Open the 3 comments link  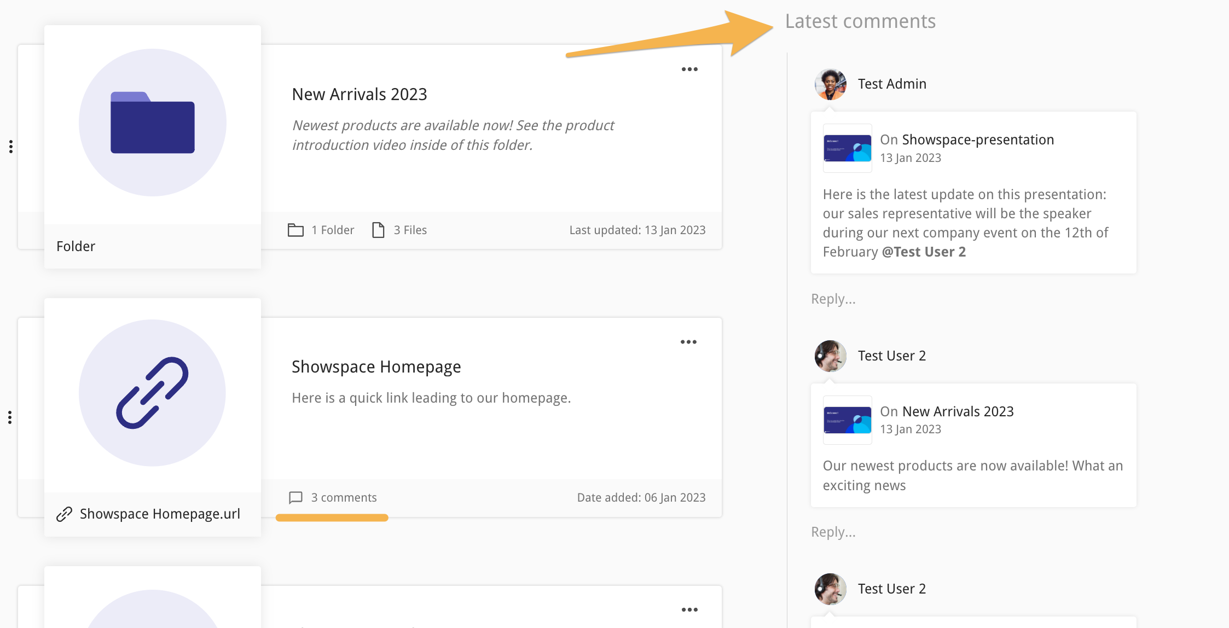click(344, 497)
